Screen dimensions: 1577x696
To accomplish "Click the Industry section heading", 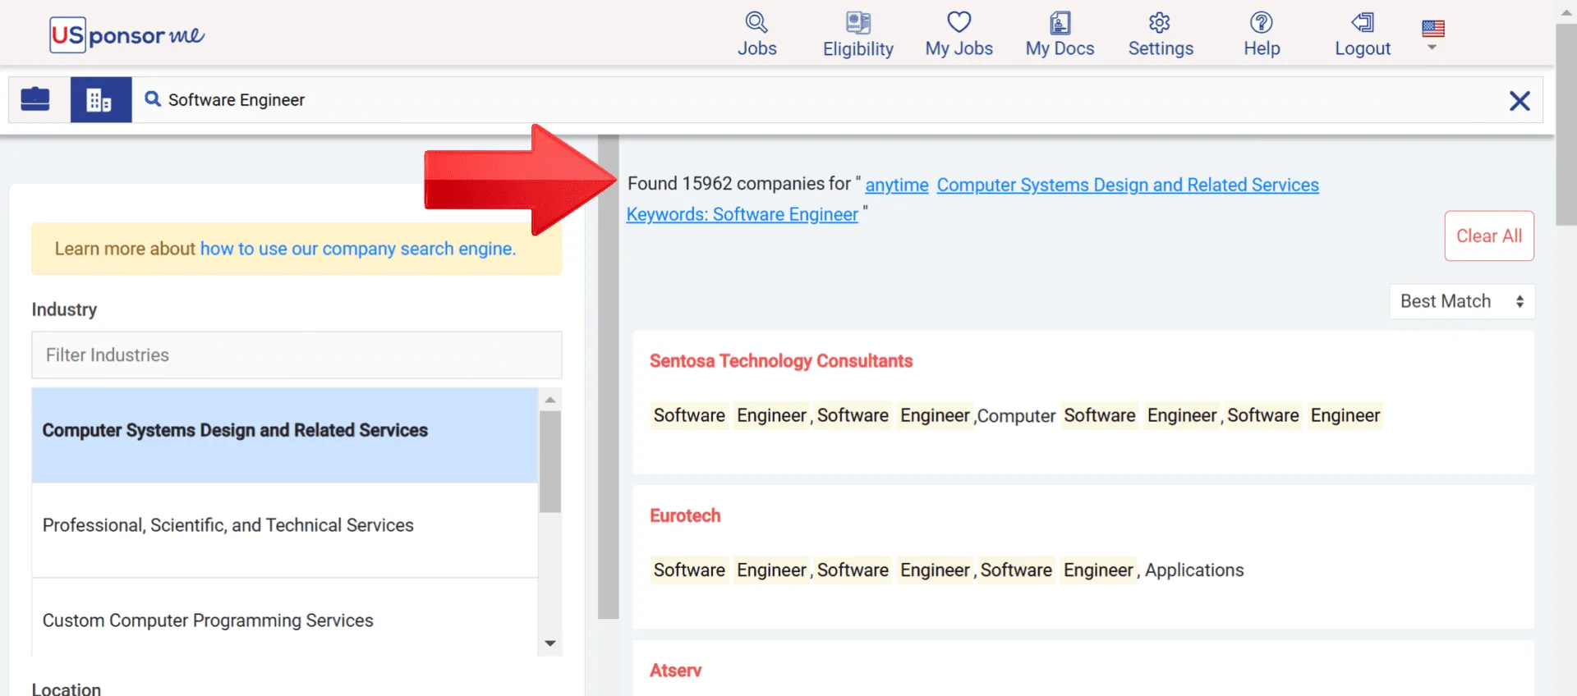I will 64,309.
